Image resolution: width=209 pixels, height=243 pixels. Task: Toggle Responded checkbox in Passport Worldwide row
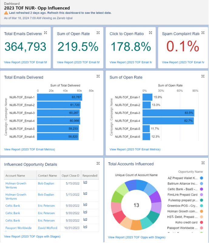point(85,227)
